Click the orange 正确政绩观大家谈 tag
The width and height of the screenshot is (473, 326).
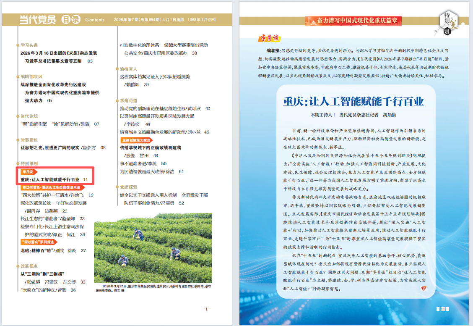click(x=136, y=140)
